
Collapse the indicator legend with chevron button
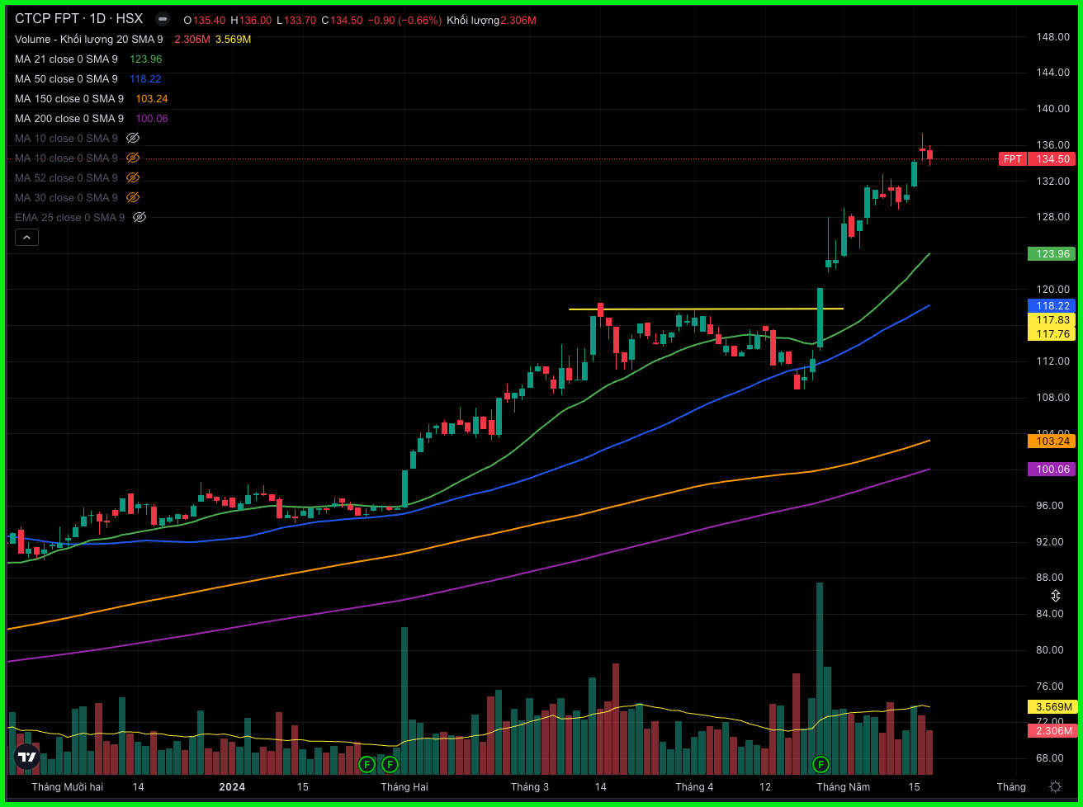point(26,238)
